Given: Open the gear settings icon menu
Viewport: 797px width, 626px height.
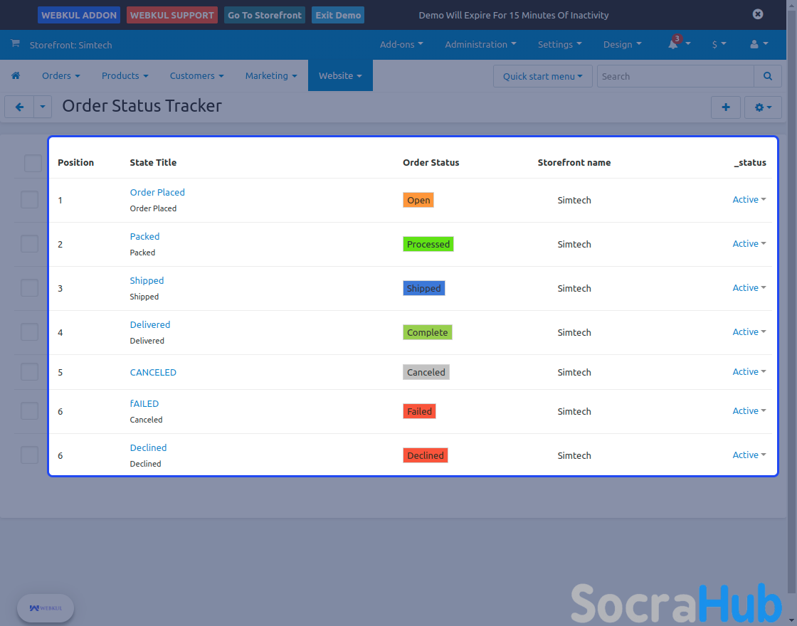Looking at the screenshot, I should point(763,107).
